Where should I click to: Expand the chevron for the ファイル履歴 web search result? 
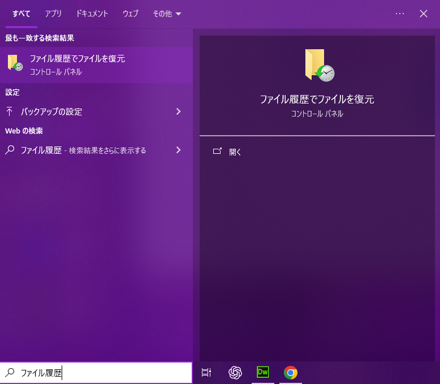coord(179,150)
